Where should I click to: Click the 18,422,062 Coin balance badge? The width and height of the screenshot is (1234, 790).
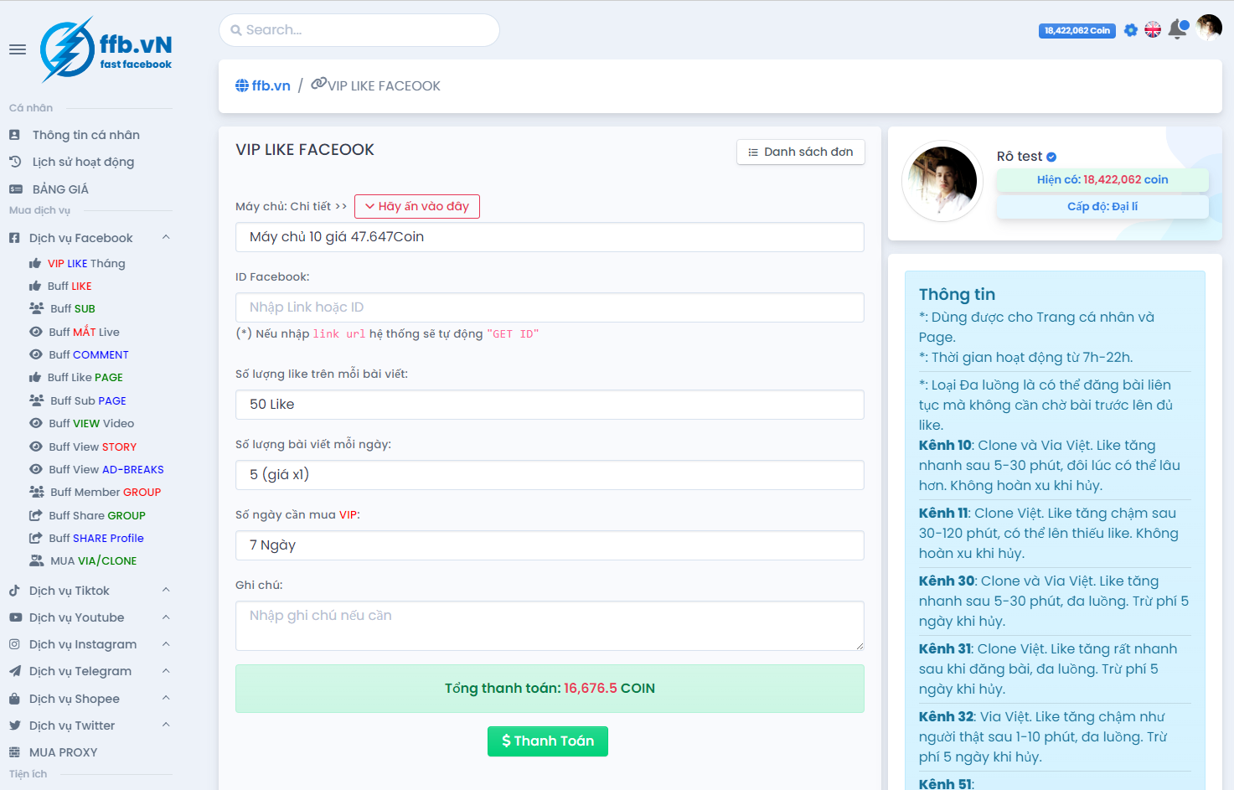1077,31
